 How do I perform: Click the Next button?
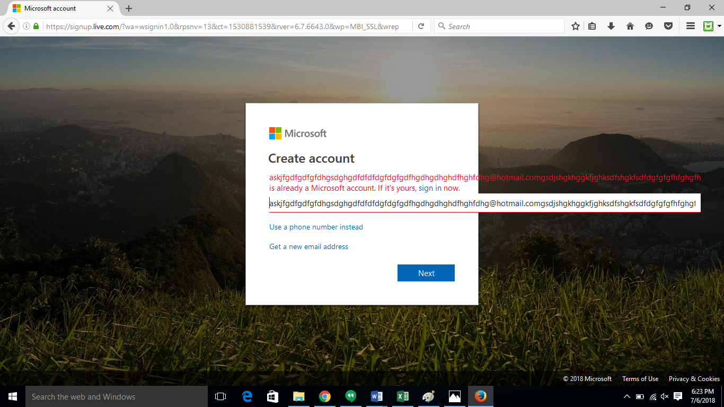coord(426,272)
